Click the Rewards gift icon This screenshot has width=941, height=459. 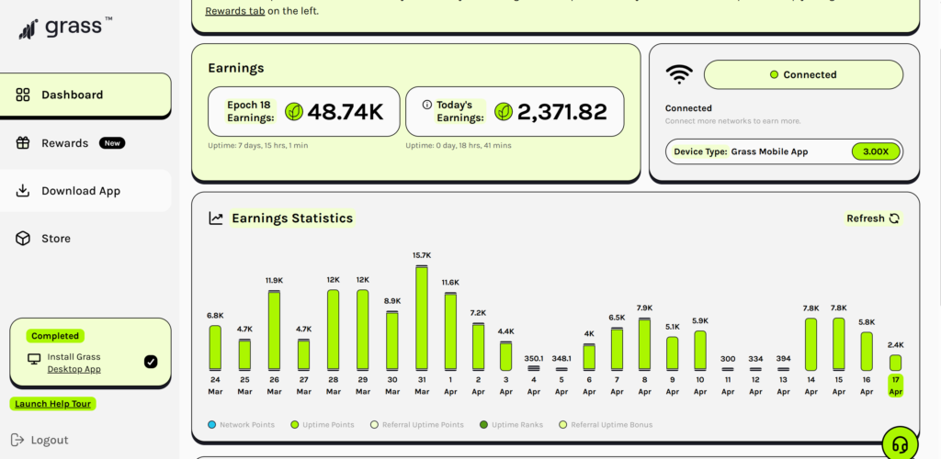(23, 143)
